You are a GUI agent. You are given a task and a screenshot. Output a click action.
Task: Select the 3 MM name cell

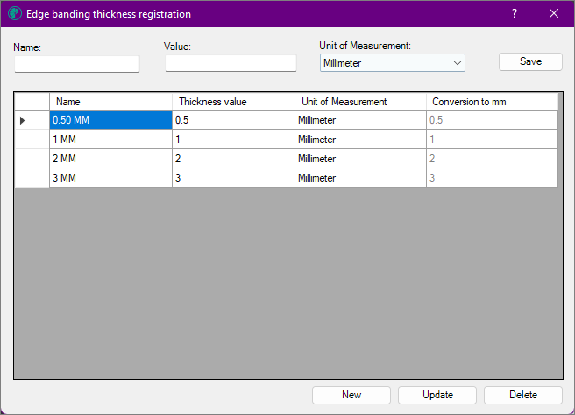[110, 178]
